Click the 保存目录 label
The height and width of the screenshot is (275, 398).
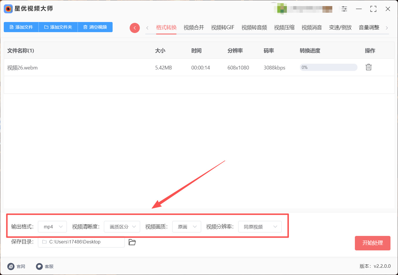click(x=22, y=242)
